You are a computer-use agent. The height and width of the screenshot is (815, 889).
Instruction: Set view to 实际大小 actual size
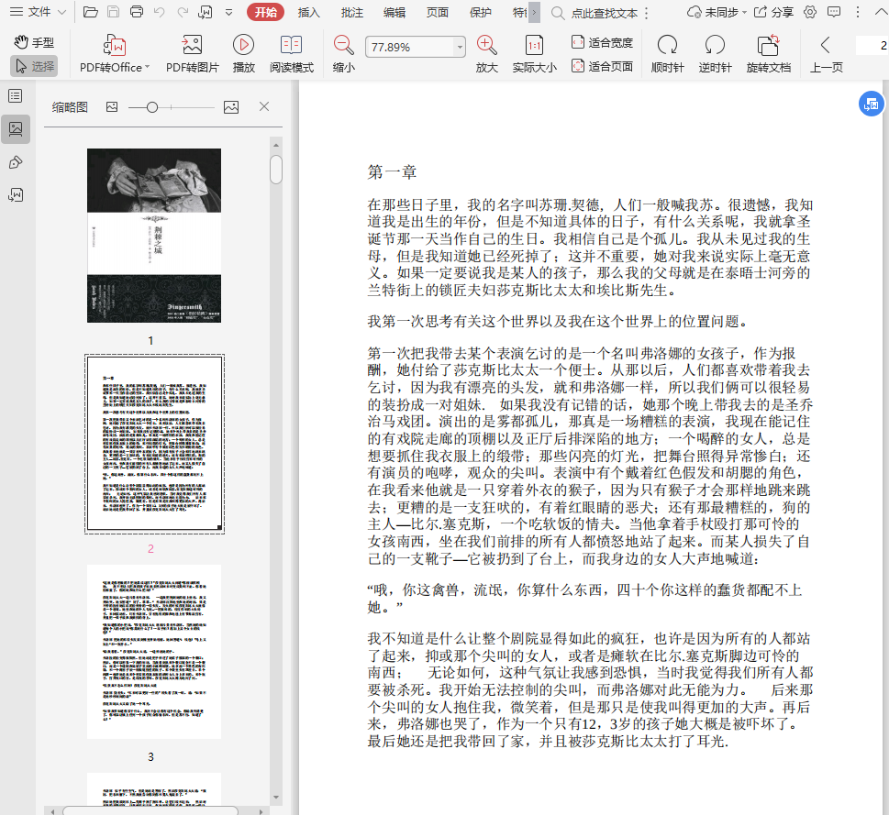534,54
